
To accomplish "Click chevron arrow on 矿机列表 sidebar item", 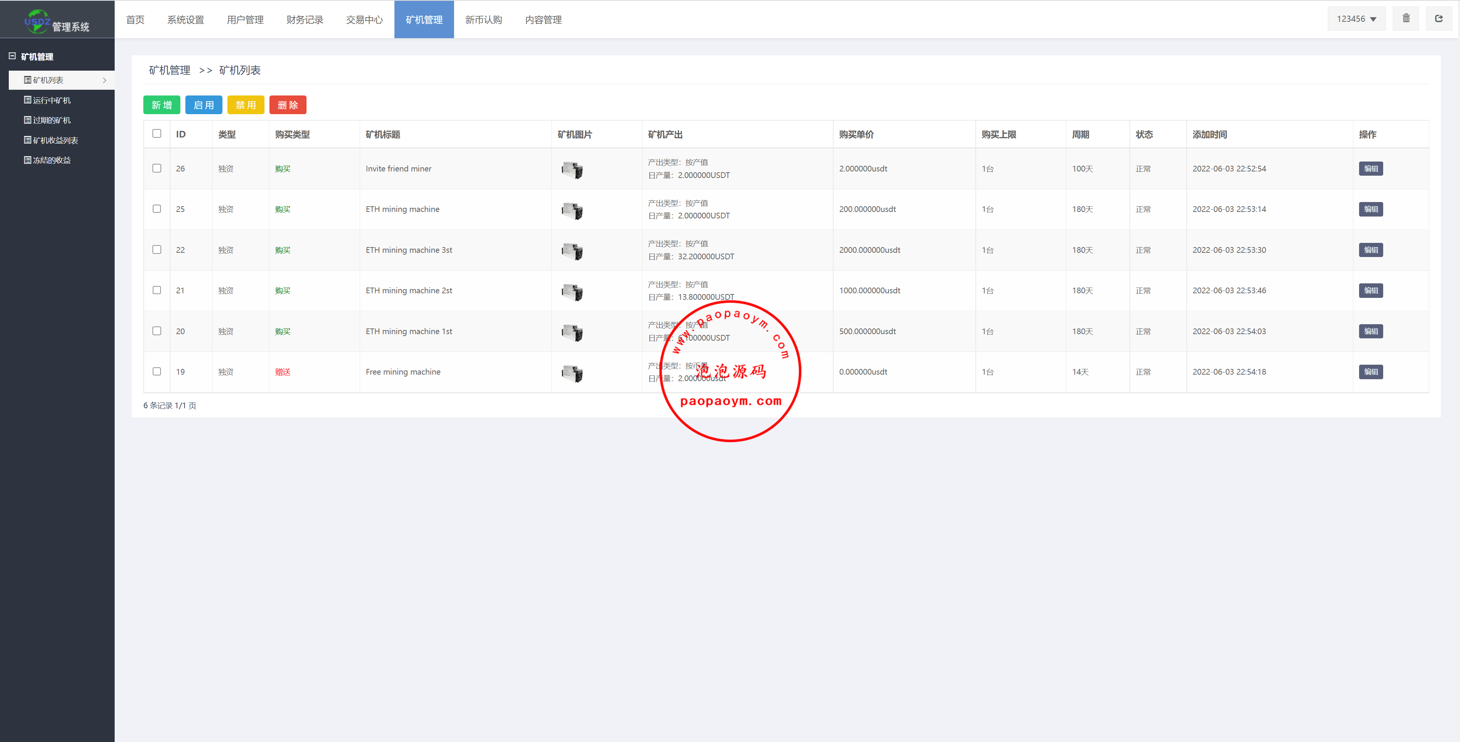I will [x=104, y=81].
